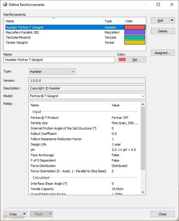Open the Assigned dialog
The height and width of the screenshot is (221, 179).
[163, 53]
